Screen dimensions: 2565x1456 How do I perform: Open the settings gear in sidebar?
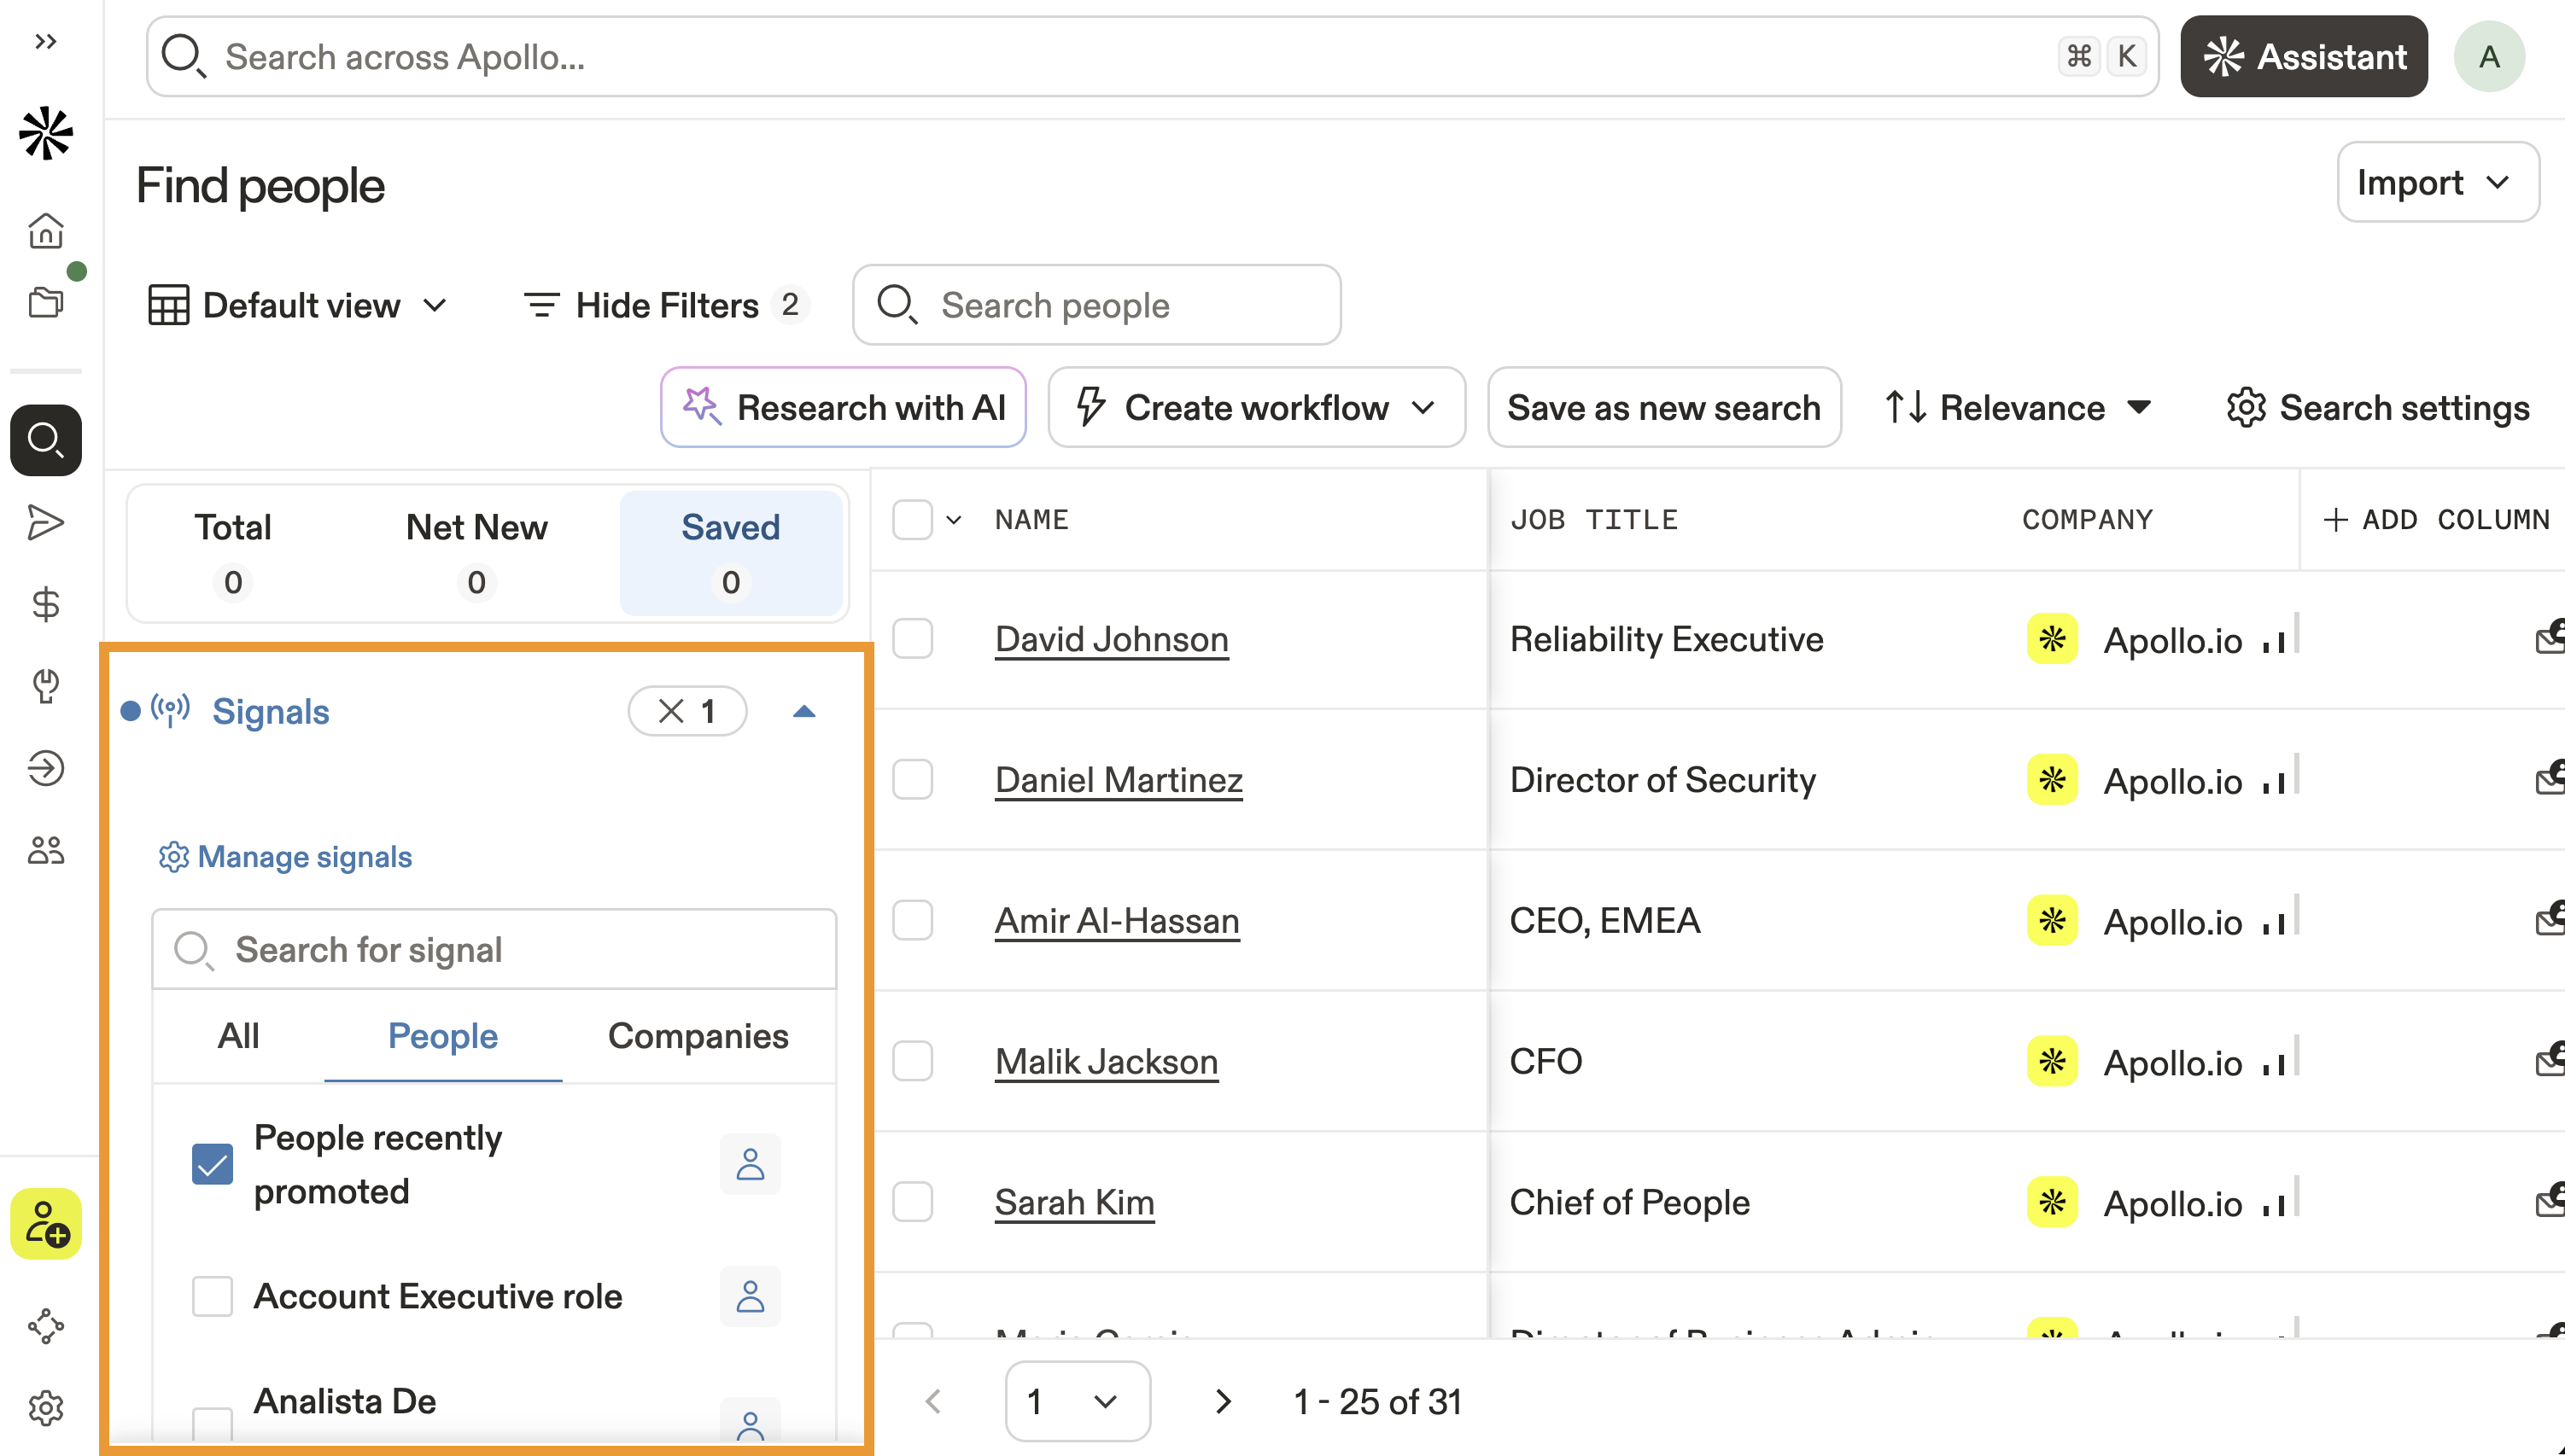tap(46, 1408)
